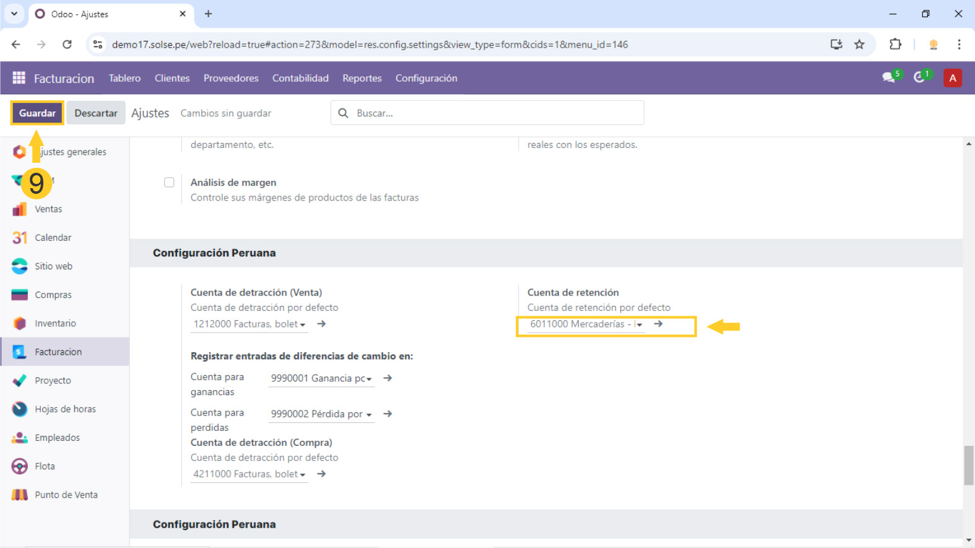Expand Cuenta de detracción (Venta) dropdown

pyautogui.click(x=303, y=324)
